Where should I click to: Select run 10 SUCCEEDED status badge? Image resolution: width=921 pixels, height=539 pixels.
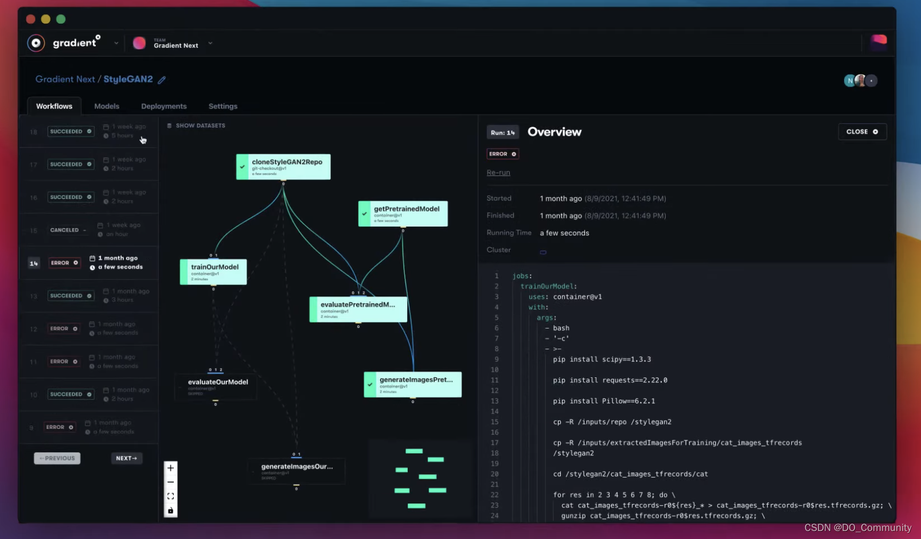coord(71,394)
